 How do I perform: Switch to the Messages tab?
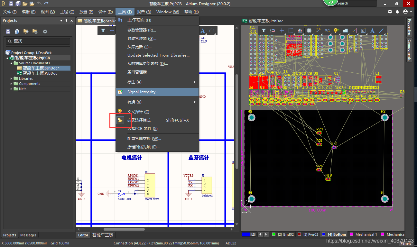pos(28,235)
